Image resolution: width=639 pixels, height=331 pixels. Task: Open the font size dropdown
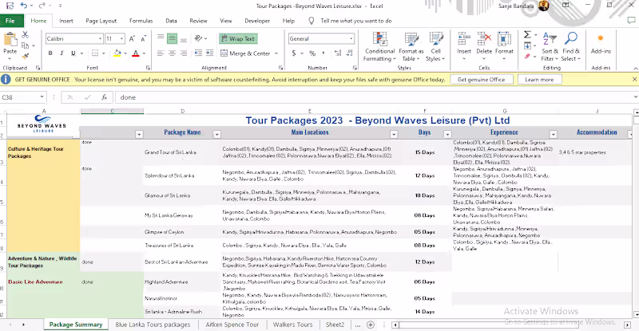click(121, 38)
